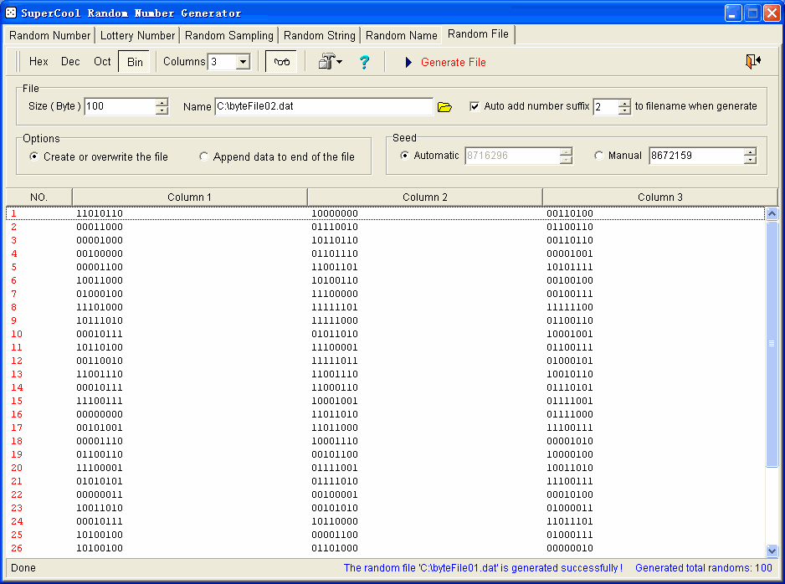The image size is (785, 584).
Task: Open the Random String tab
Action: pos(320,35)
